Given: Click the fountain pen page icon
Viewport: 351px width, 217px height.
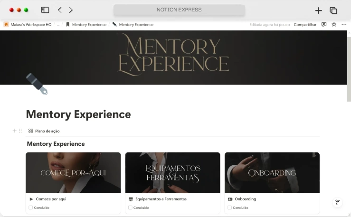Looking at the screenshot, I should point(37,84).
